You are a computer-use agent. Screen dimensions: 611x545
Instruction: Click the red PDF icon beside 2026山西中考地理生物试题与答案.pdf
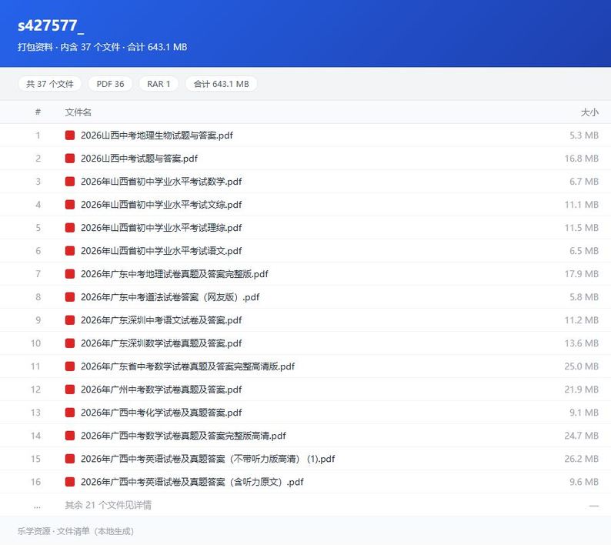pos(70,135)
